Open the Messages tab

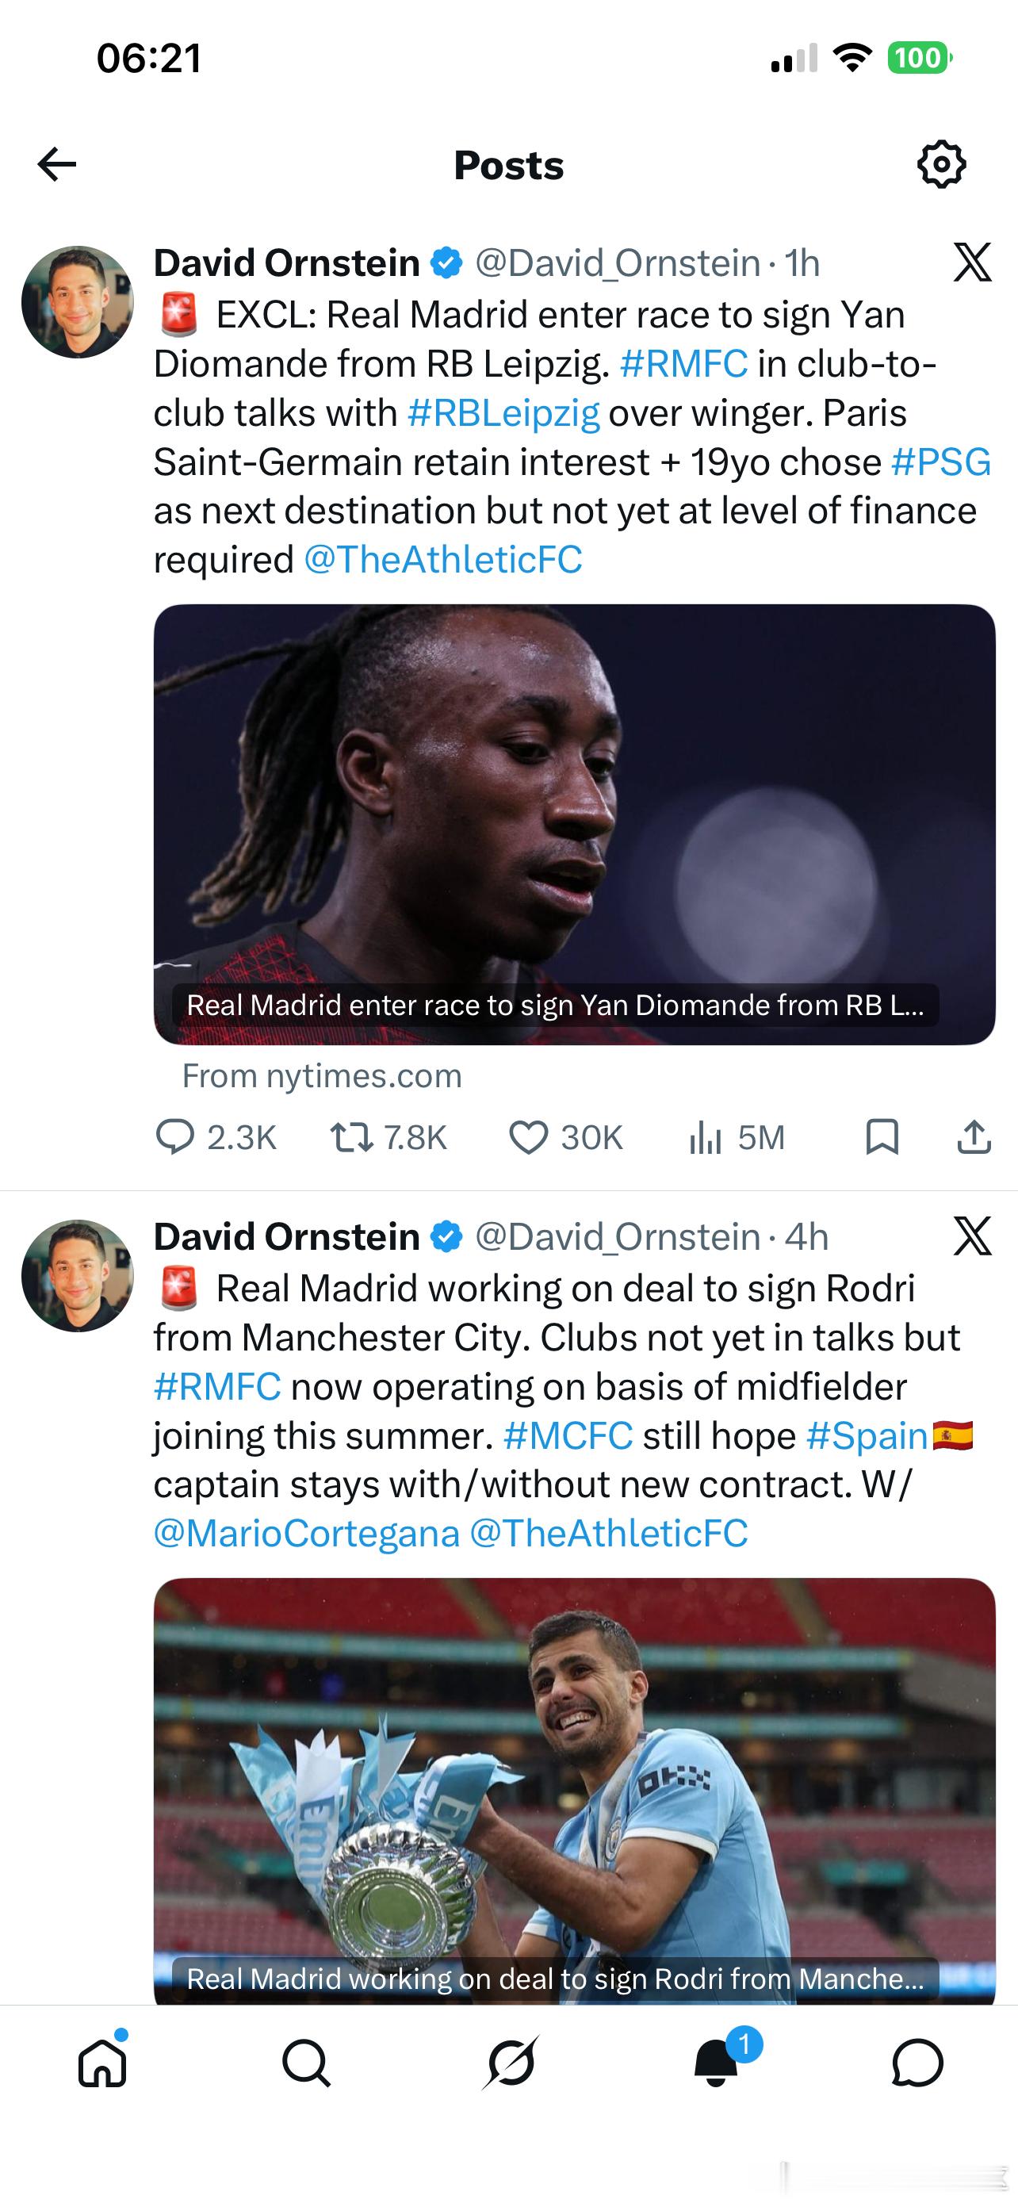(917, 2063)
